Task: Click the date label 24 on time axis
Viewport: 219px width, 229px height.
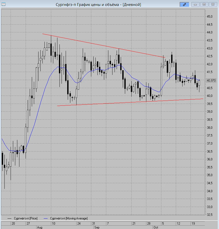Action: [x=79, y=224]
